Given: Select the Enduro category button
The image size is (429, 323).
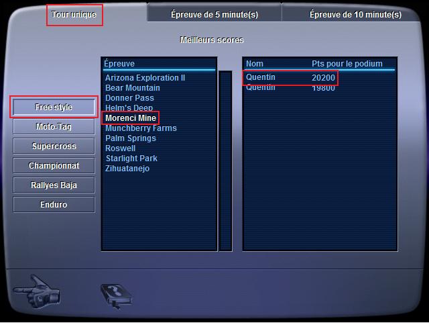Looking at the screenshot, I should (x=54, y=205).
